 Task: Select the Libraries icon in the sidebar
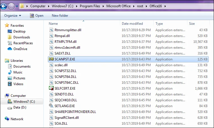pyautogui.click(x=7, y=61)
